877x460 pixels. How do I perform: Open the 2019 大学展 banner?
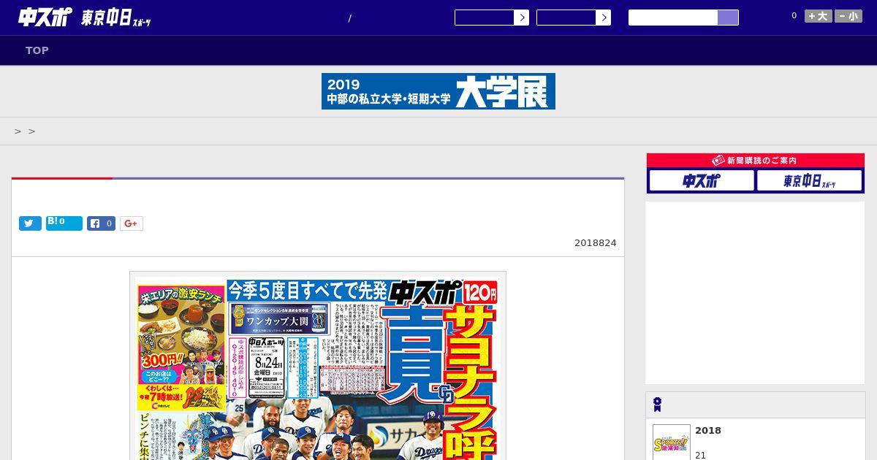[x=438, y=91]
